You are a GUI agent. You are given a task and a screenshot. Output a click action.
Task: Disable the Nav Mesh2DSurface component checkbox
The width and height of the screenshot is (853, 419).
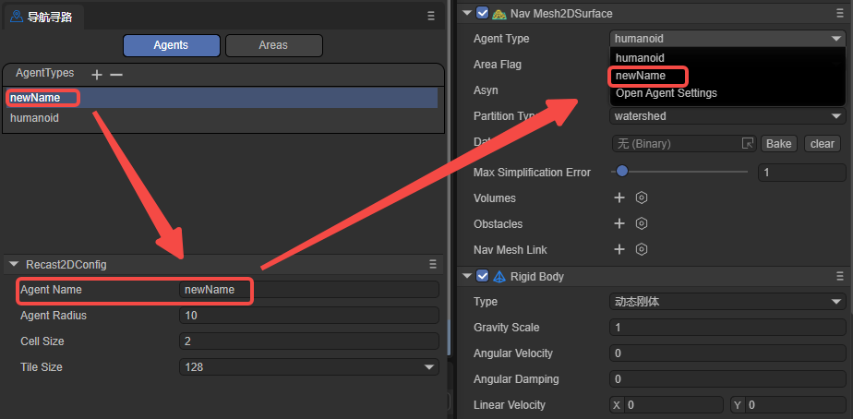point(482,13)
